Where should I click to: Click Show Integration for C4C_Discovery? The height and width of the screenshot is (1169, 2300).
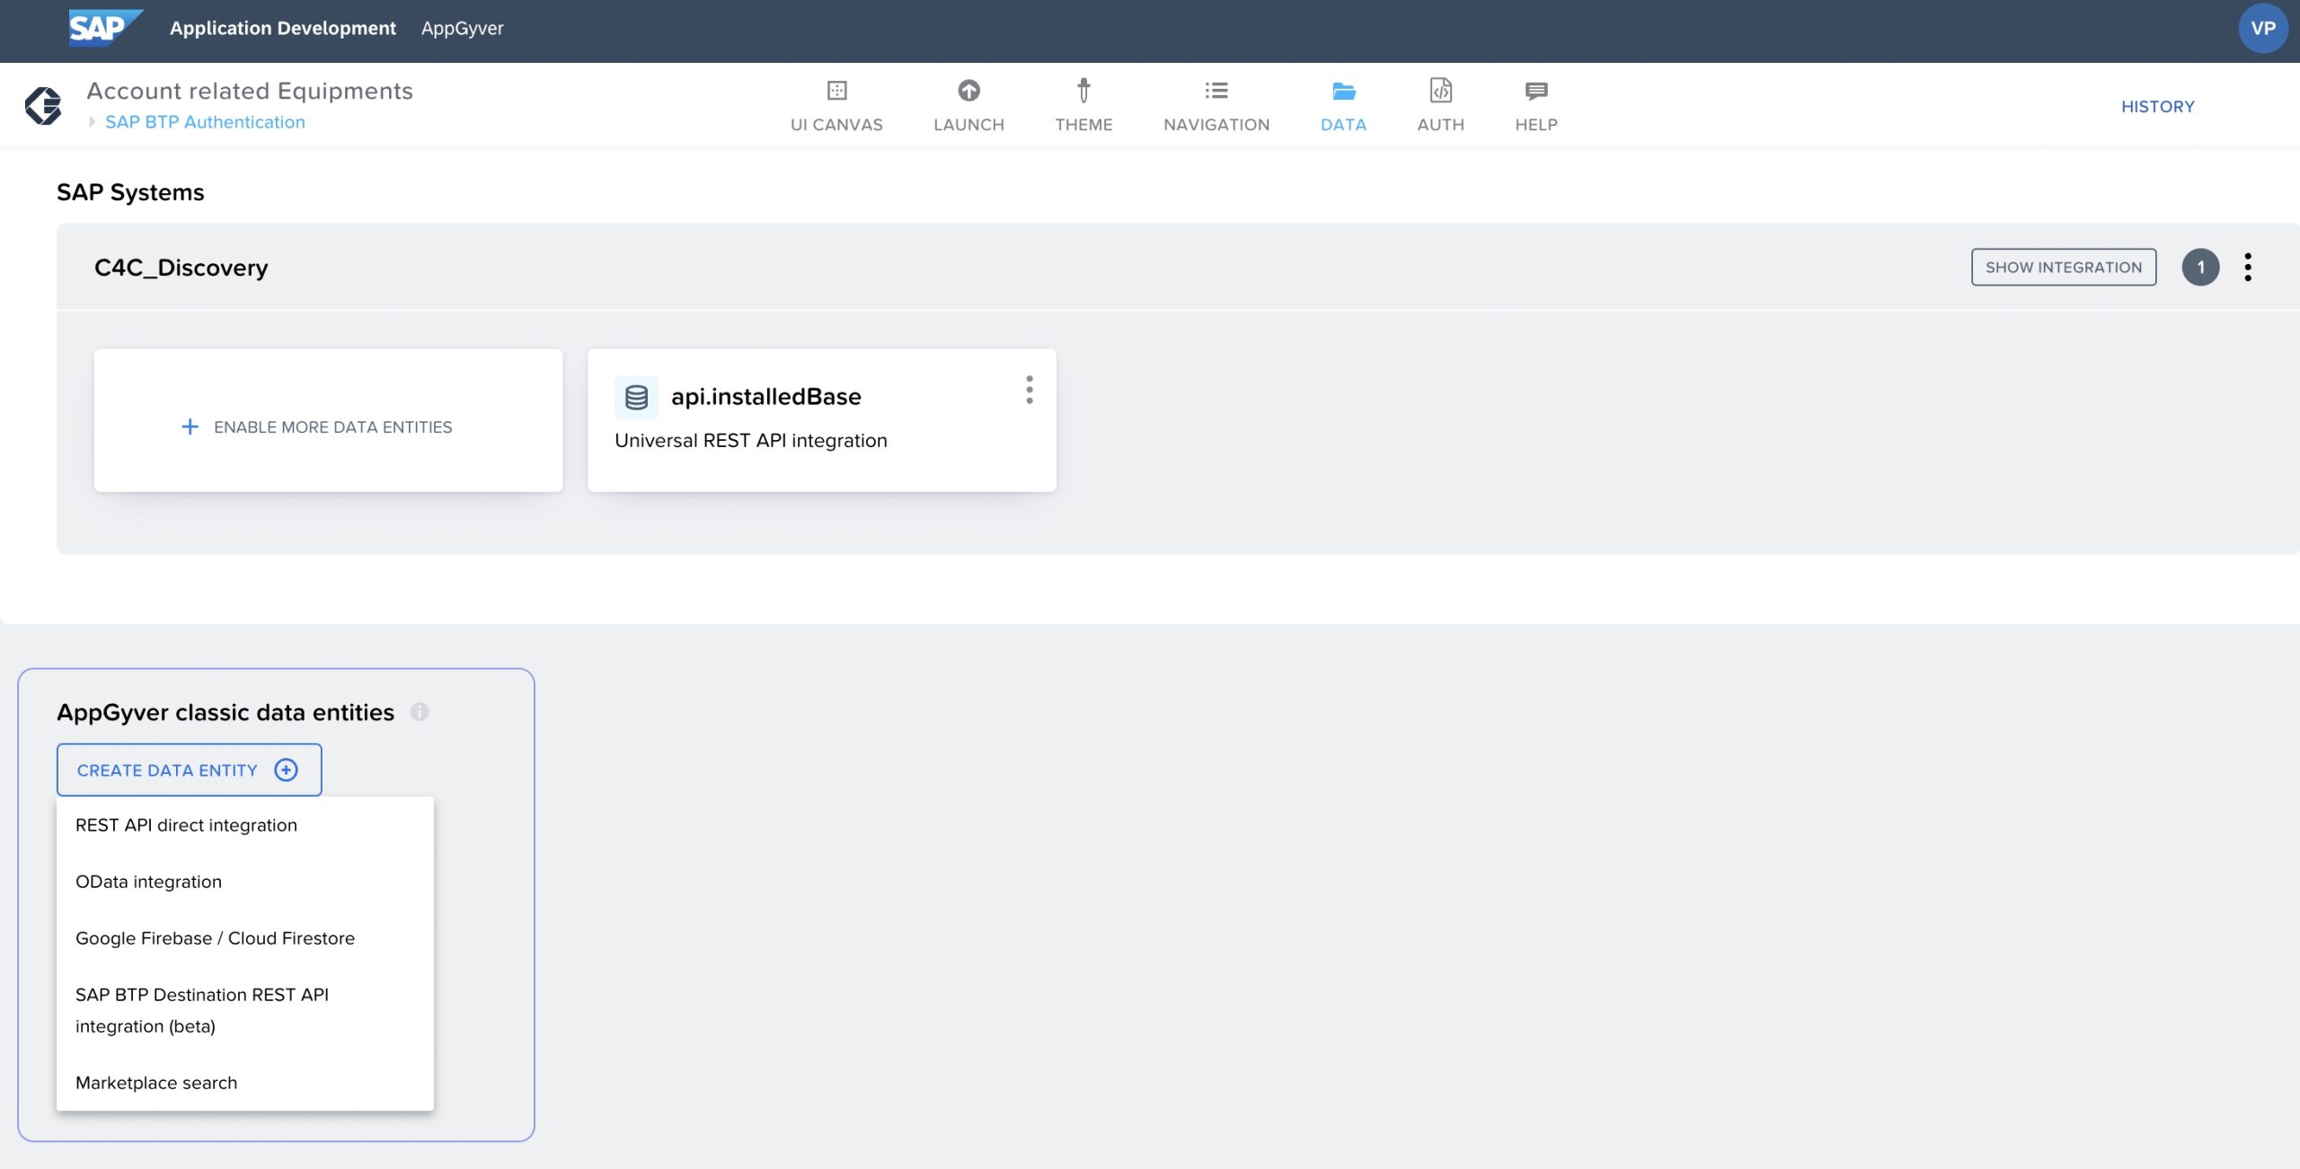(x=2064, y=267)
